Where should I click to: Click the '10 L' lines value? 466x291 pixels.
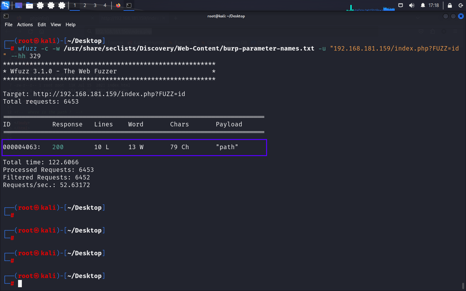point(102,147)
